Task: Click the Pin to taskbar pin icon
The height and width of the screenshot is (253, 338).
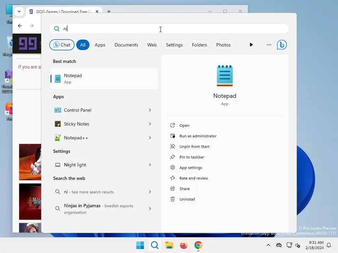Action: coord(172,157)
